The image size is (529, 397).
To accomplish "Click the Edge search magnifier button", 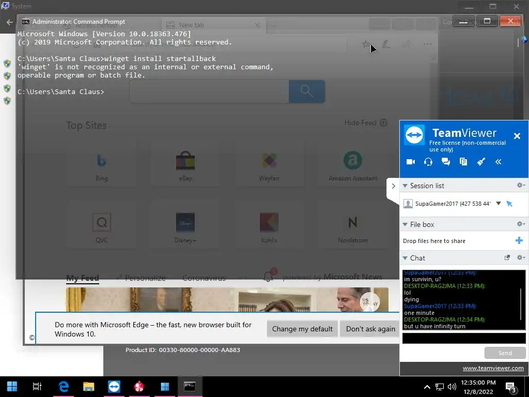I will pos(307,91).
